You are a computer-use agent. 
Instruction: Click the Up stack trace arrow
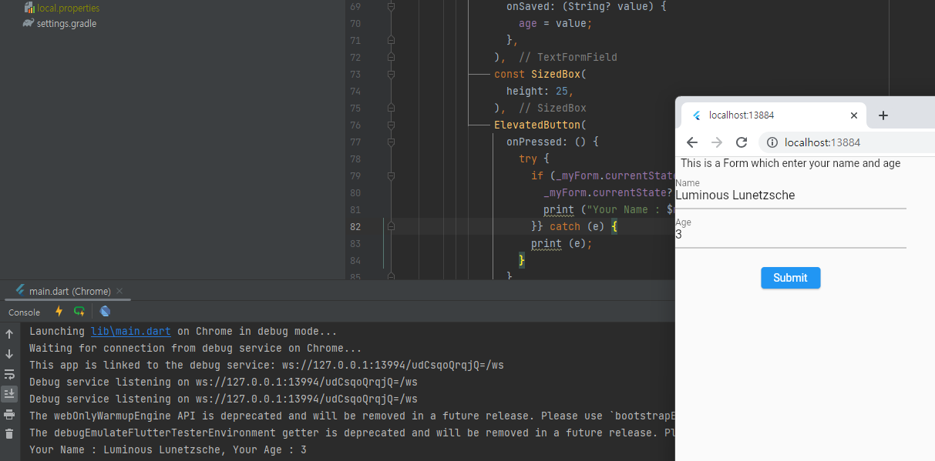click(9, 334)
